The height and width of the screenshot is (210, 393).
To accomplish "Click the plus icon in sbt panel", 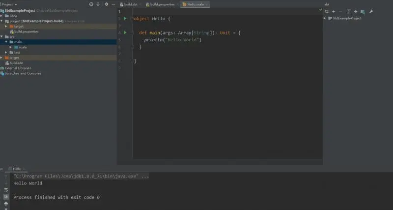I will pyautogui.click(x=334, y=11).
